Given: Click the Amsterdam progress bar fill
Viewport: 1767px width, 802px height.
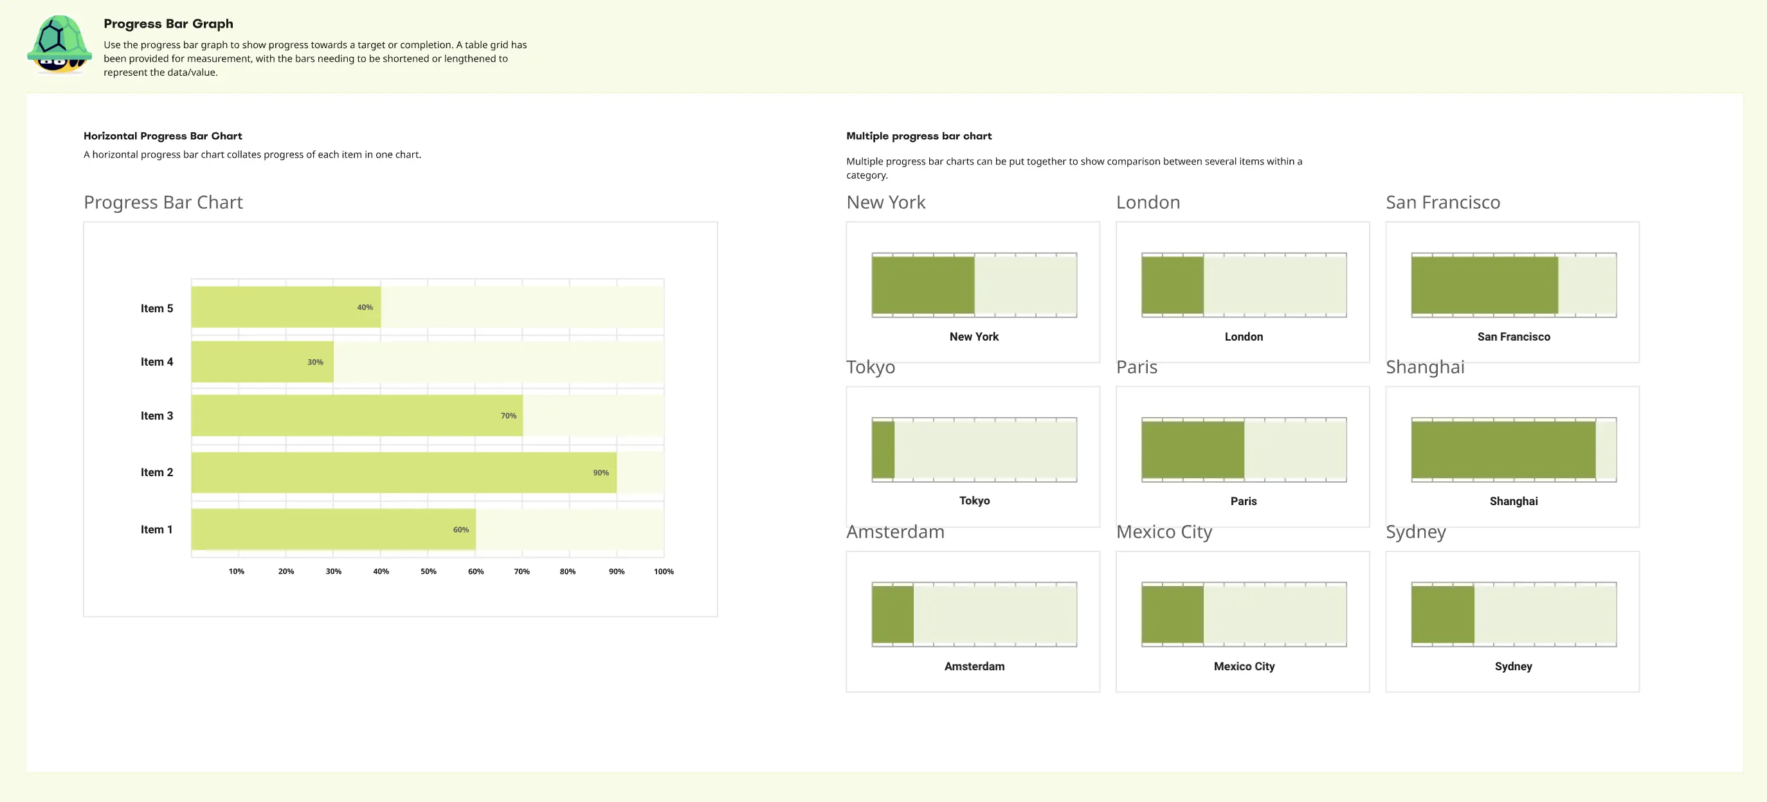Looking at the screenshot, I should click(893, 614).
